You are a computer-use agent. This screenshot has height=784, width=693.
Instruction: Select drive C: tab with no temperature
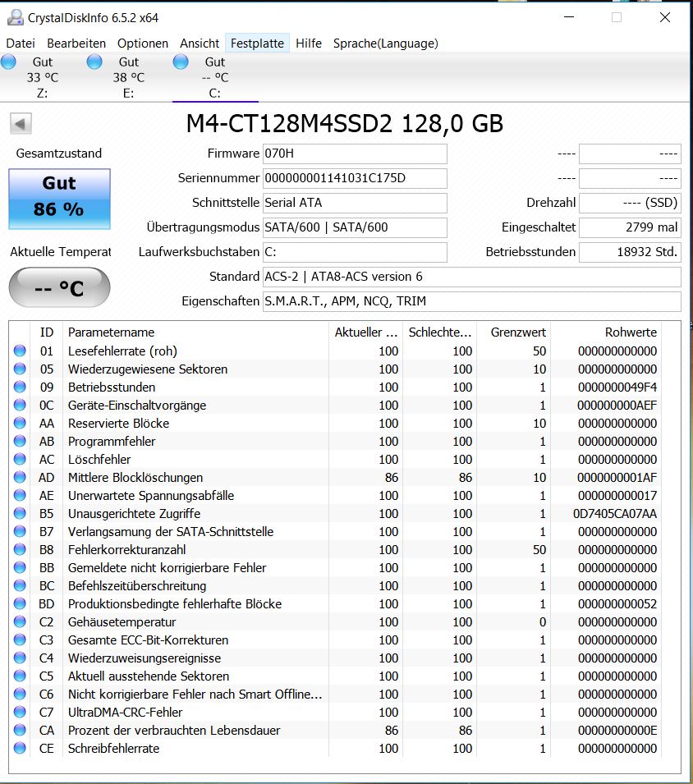[x=215, y=77]
